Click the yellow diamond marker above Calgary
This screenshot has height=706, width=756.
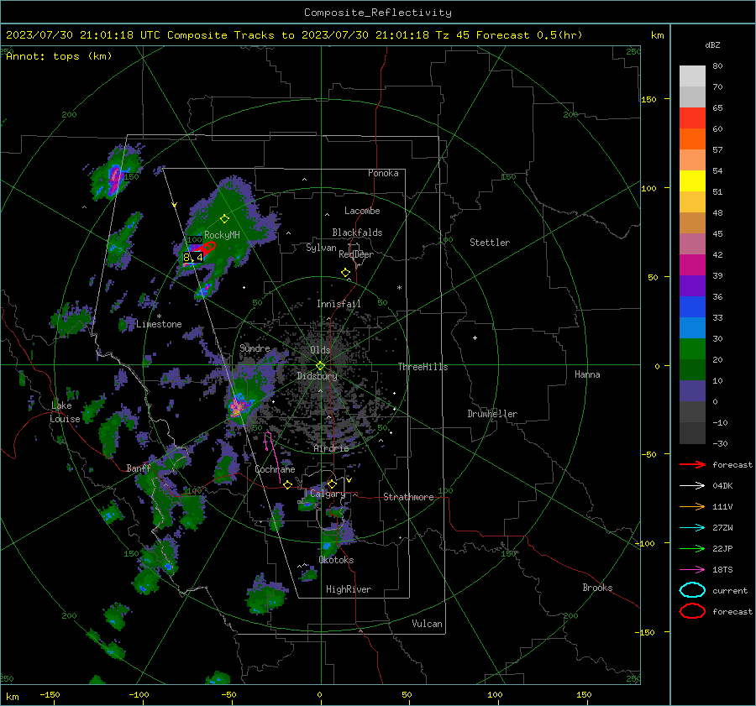pos(332,484)
